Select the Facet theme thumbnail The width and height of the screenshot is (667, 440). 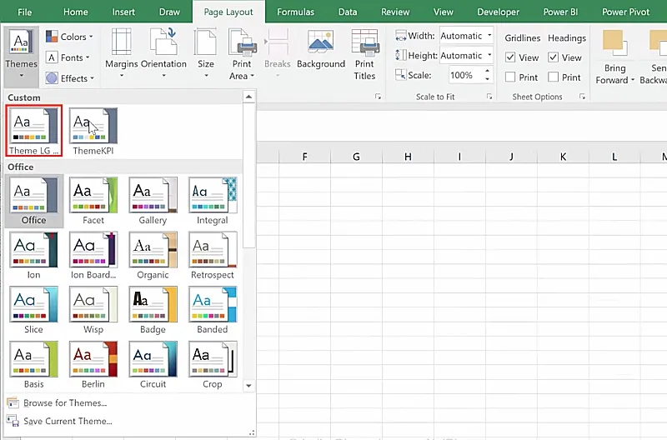tap(93, 195)
